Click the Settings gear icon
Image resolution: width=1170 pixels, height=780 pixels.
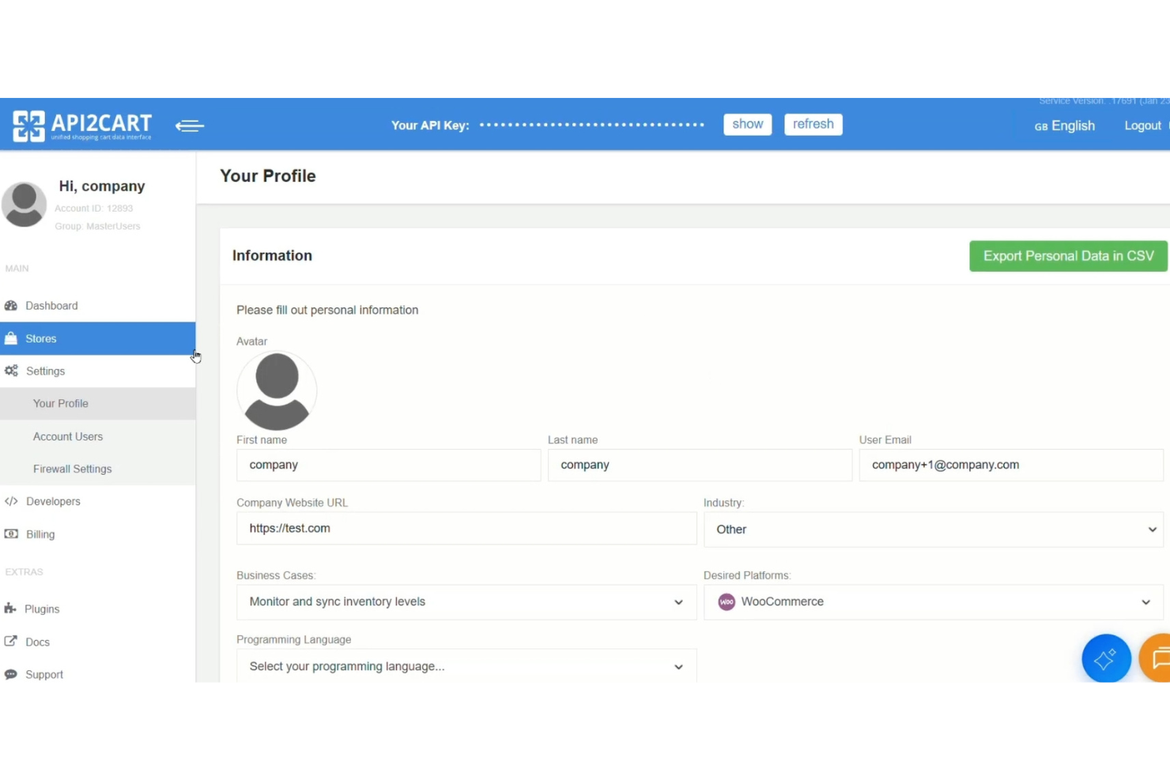(x=11, y=371)
